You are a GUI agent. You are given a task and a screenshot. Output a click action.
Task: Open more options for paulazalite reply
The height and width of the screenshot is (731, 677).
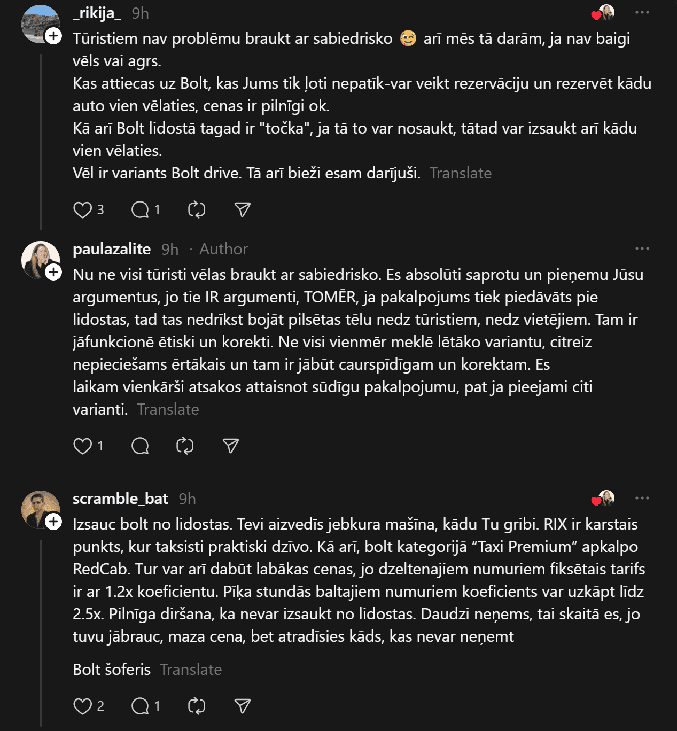[x=642, y=249]
